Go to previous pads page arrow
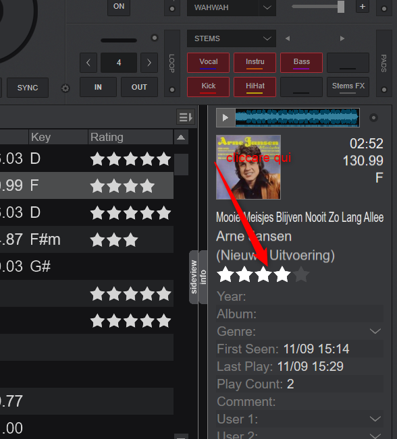 pyautogui.click(x=288, y=38)
